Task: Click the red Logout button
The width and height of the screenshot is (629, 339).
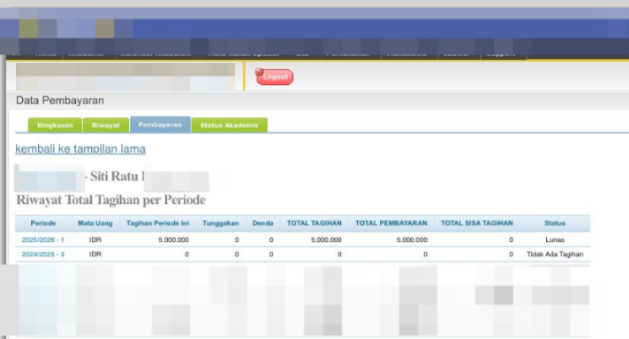Action: click(275, 77)
